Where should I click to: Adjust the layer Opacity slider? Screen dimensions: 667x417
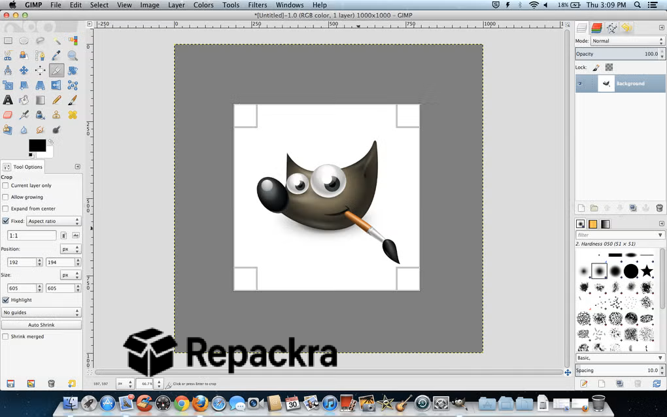pyautogui.click(x=617, y=54)
